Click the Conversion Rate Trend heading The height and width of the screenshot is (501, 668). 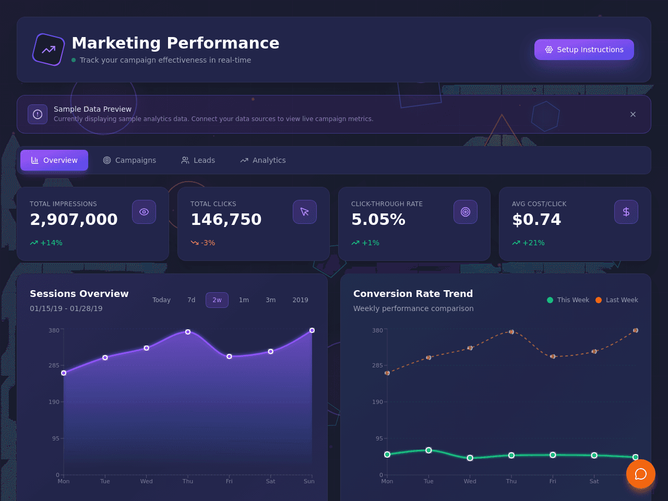pos(413,294)
